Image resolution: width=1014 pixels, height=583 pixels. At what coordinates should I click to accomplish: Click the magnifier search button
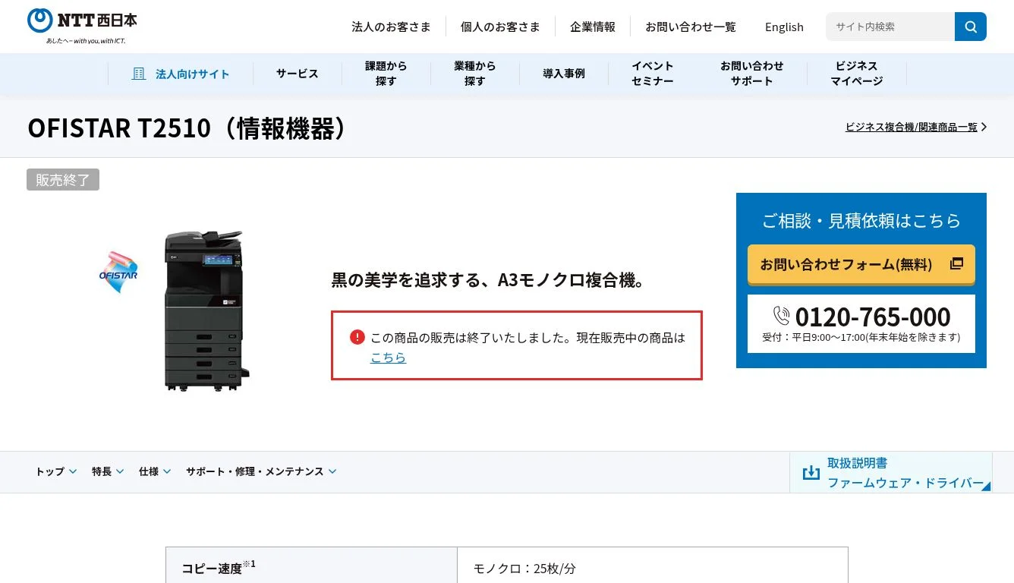(x=971, y=27)
